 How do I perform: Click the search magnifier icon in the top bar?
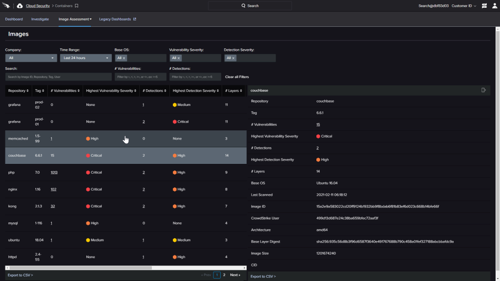[x=243, y=6]
